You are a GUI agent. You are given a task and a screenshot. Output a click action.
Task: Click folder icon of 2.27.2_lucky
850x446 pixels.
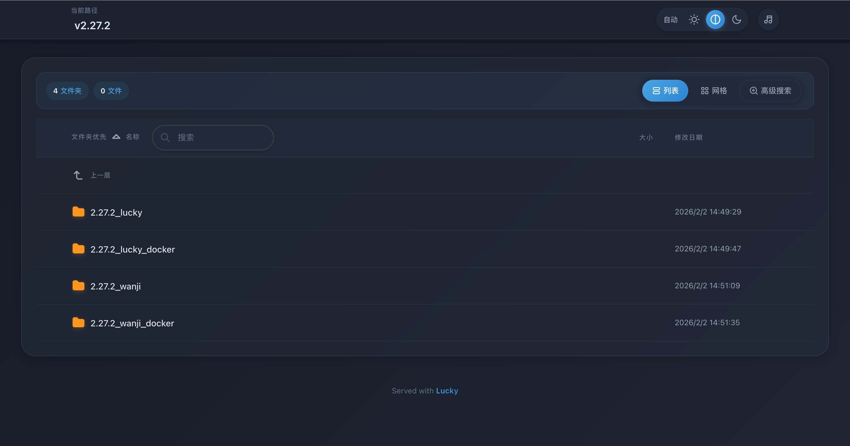click(79, 212)
